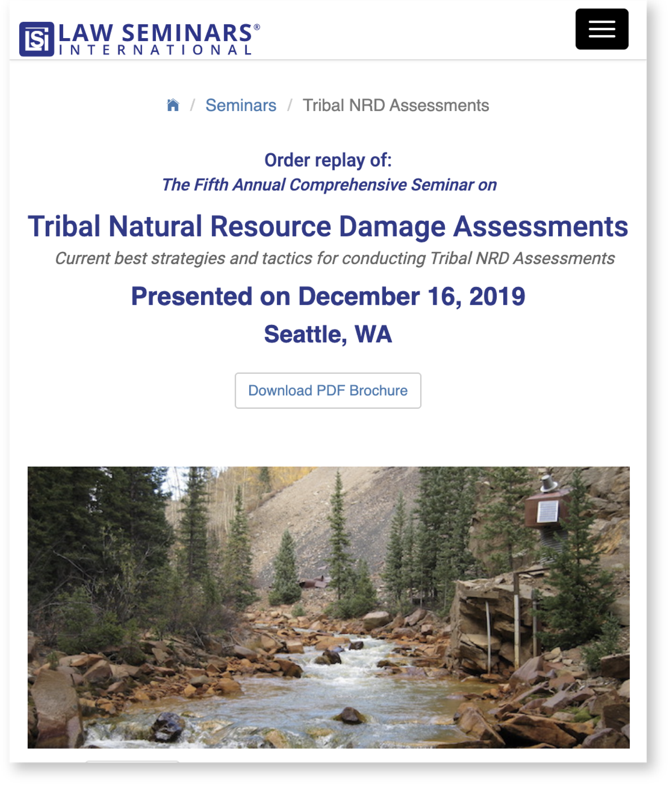Select the Tribal NRD Assessments breadcrumb entry
The height and width of the screenshot is (785, 669).
tap(396, 105)
